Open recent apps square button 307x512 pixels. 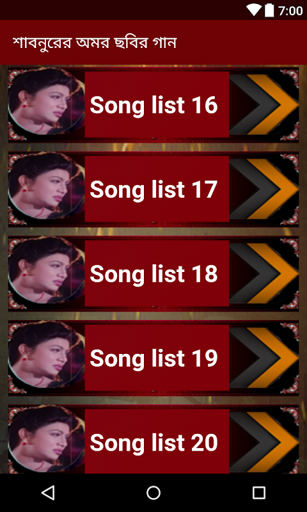(x=259, y=492)
